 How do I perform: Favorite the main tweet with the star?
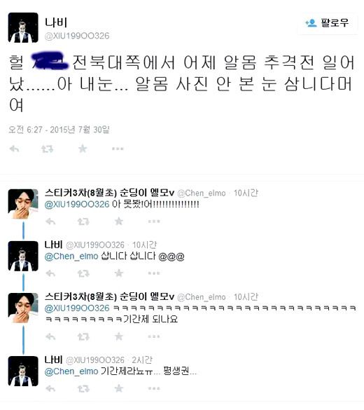point(83,149)
